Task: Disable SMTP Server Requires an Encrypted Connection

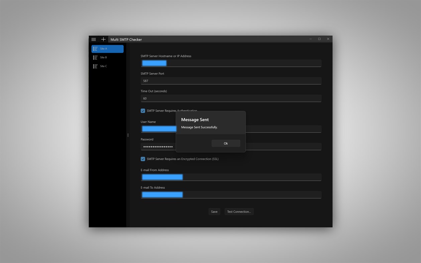Action: 143,159
